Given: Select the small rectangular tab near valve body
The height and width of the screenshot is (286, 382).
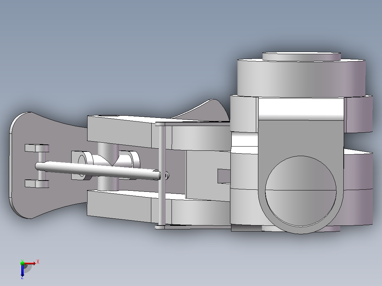Looking at the screenshot, I should 224,176.
